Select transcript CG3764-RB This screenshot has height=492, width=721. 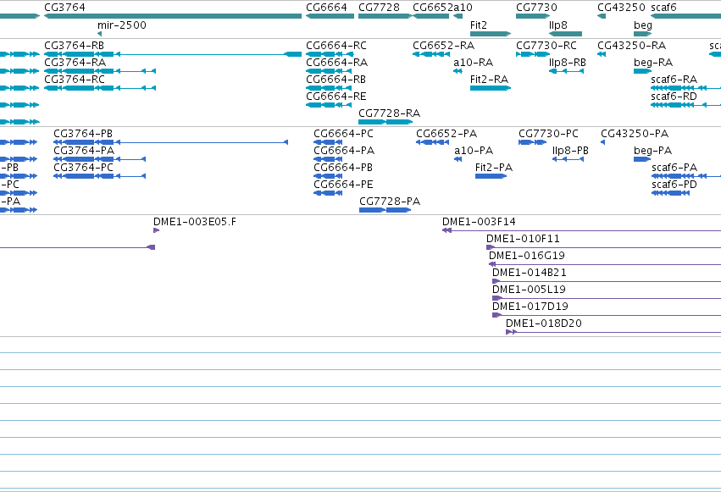tap(173, 54)
